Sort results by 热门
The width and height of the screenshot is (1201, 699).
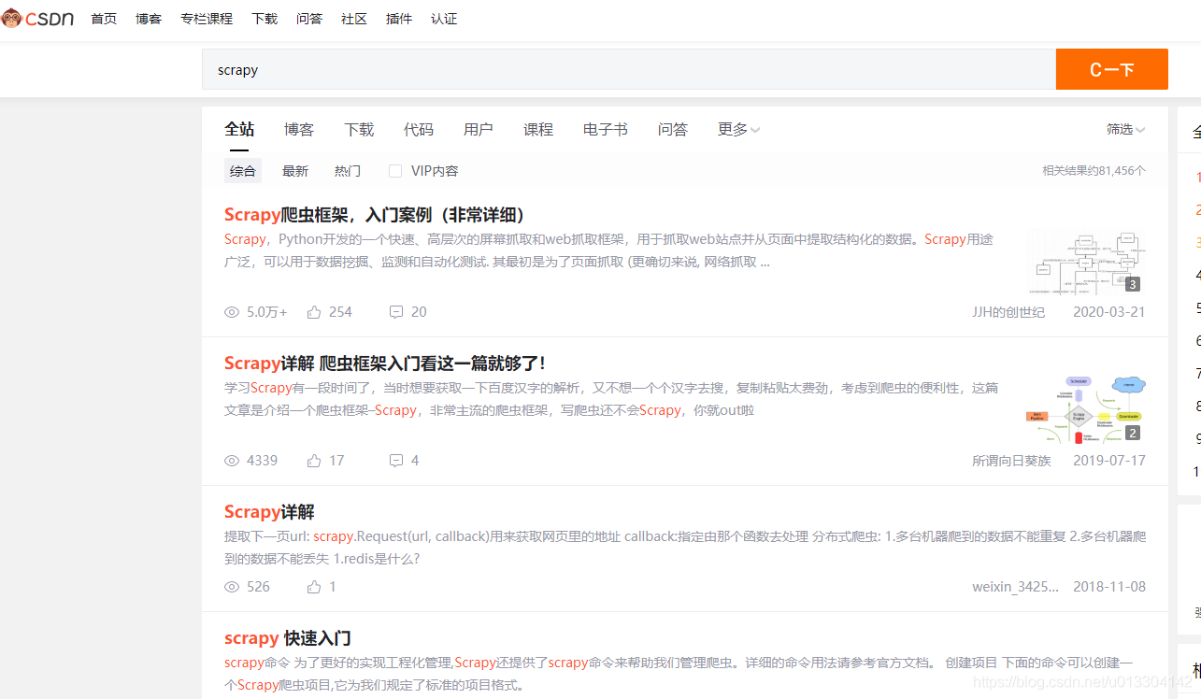pyautogui.click(x=348, y=171)
